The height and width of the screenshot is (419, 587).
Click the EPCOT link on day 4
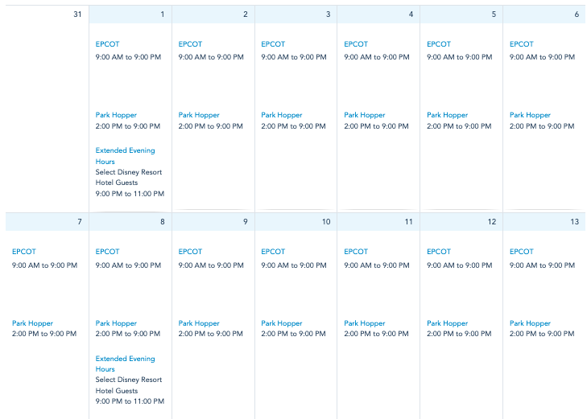(356, 44)
